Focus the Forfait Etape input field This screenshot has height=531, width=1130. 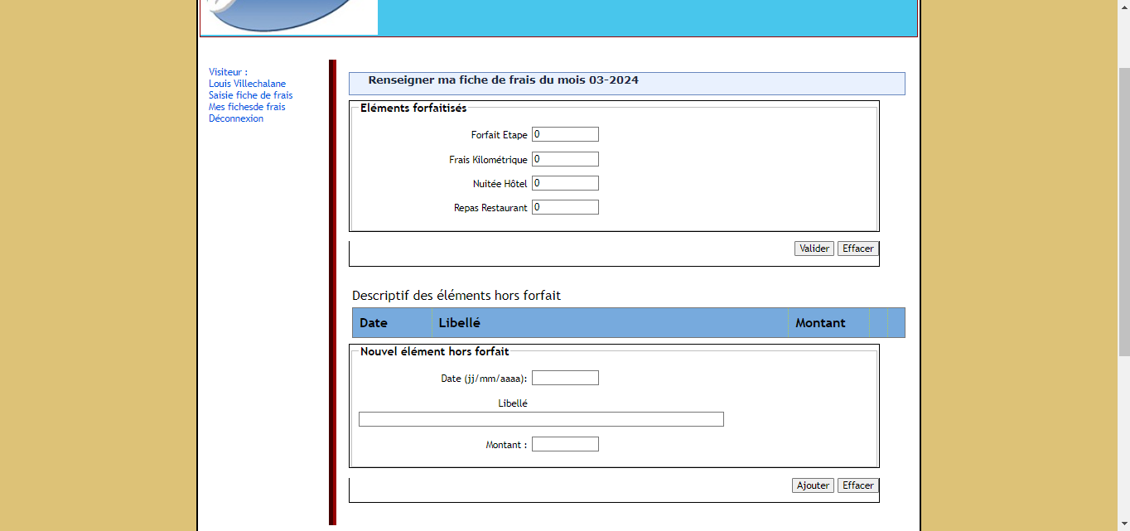[565, 134]
